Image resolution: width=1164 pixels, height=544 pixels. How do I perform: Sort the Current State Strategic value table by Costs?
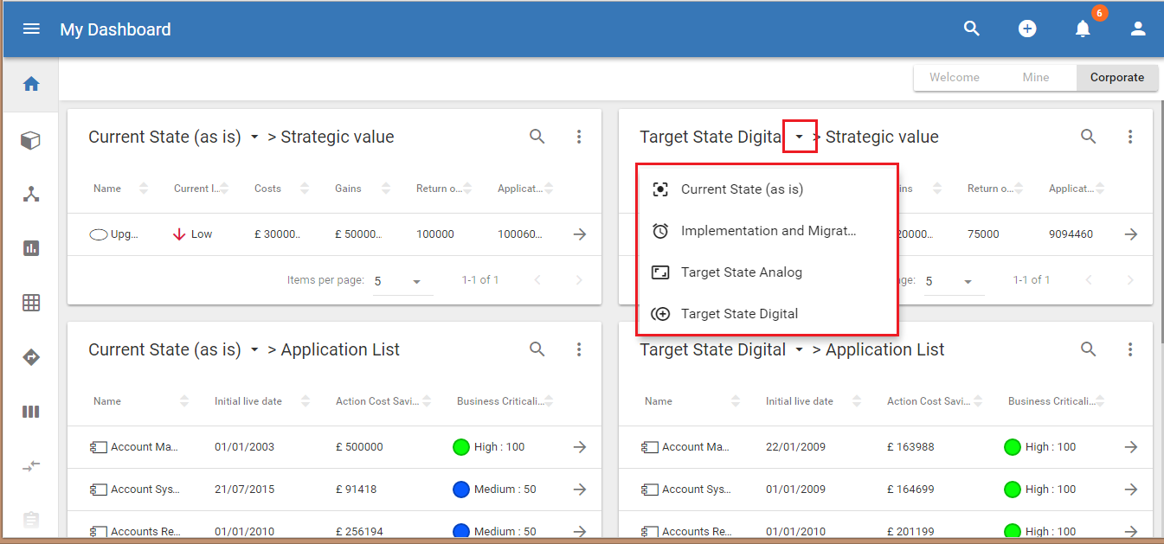(x=304, y=189)
